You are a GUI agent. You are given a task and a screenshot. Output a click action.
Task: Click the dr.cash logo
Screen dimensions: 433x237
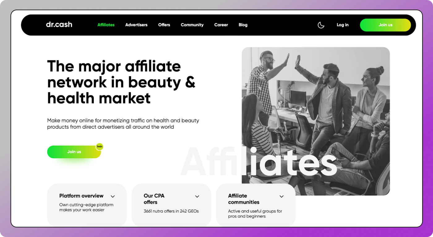coord(59,25)
